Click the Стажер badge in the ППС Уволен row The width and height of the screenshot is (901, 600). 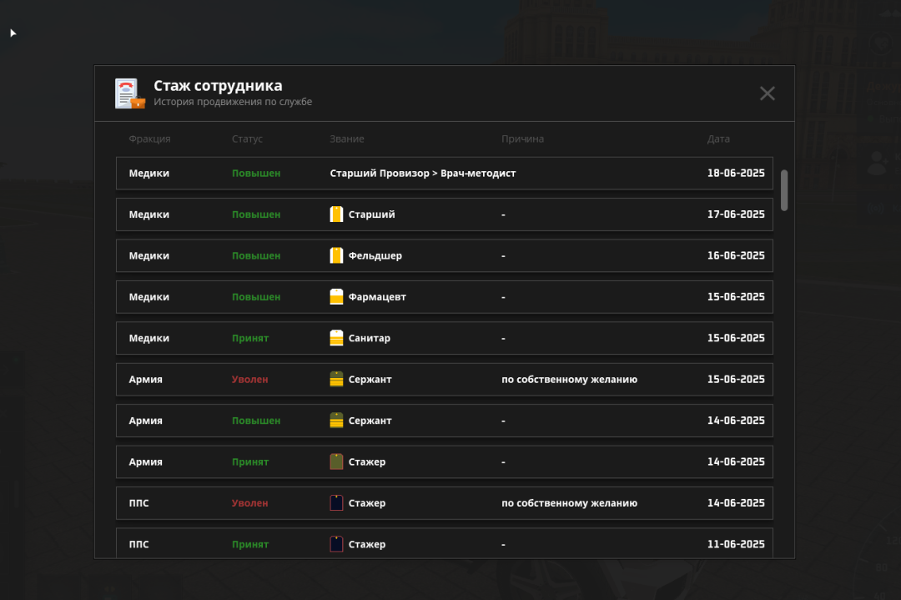(336, 503)
